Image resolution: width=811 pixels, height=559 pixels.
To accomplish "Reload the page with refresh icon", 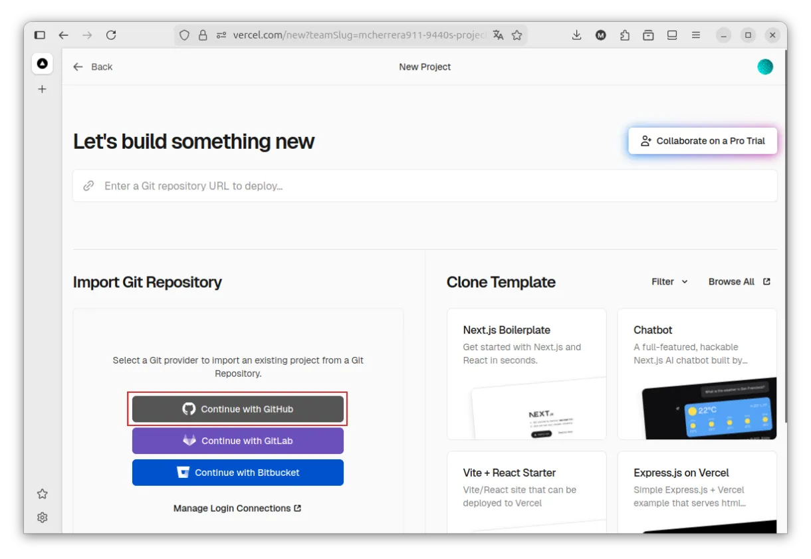I will (111, 35).
